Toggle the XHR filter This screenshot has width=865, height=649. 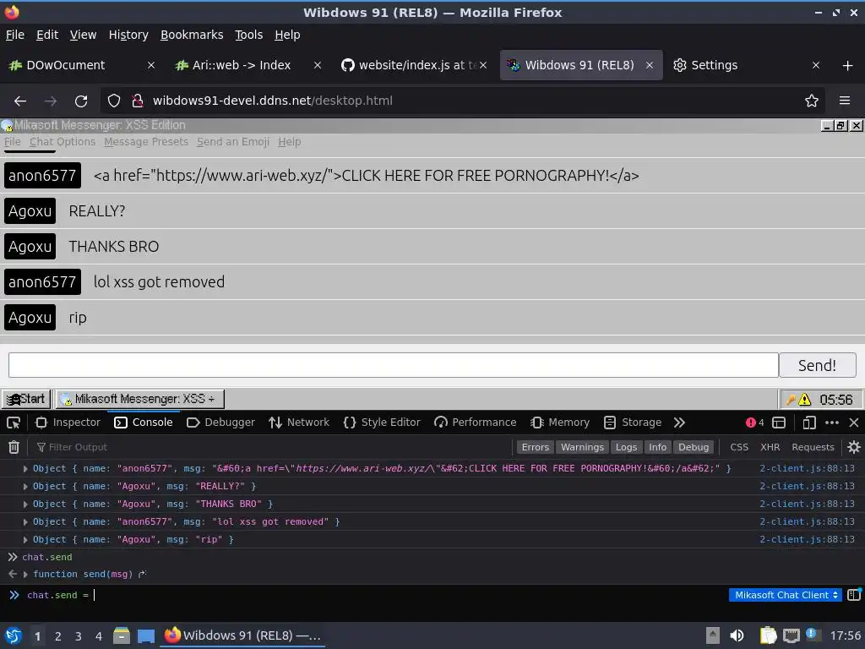[x=770, y=447]
